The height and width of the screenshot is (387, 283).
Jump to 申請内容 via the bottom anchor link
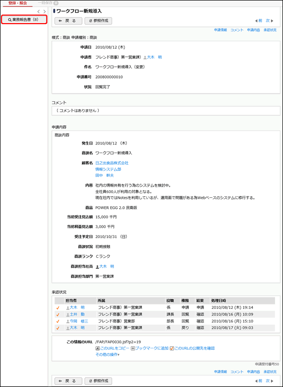(253, 372)
